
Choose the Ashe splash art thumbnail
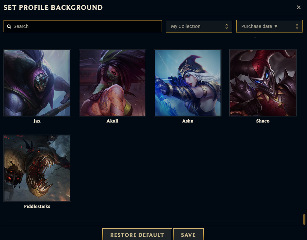click(x=188, y=83)
